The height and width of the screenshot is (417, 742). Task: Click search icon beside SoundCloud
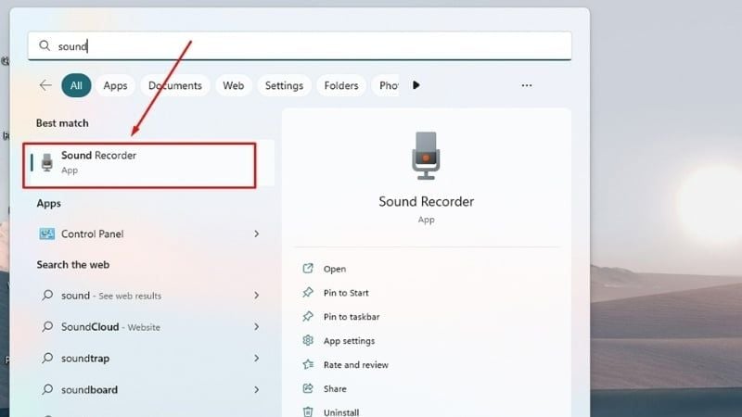pyautogui.click(x=47, y=327)
